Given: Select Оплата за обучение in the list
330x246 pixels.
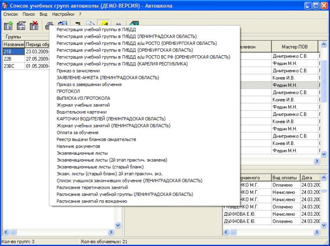Looking at the screenshot, I should click(x=77, y=133).
